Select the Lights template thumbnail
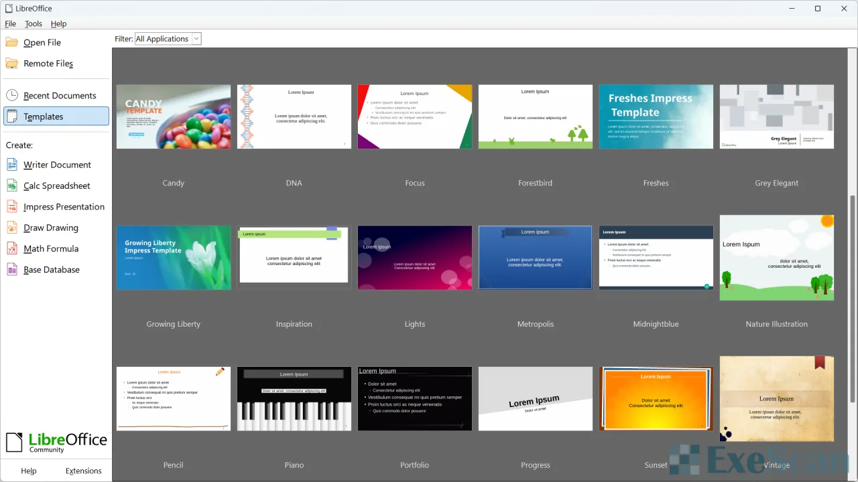This screenshot has height=482, width=858. (x=415, y=258)
